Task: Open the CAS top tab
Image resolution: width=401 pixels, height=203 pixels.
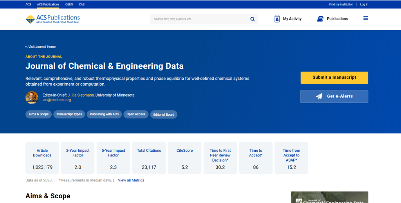Action: tap(81, 4)
